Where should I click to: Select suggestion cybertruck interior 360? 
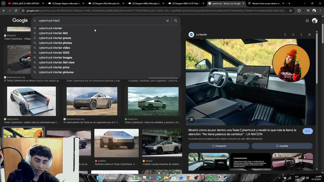106,33
